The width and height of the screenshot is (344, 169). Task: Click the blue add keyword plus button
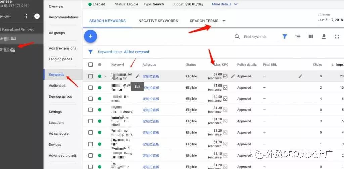pos(90,36)
